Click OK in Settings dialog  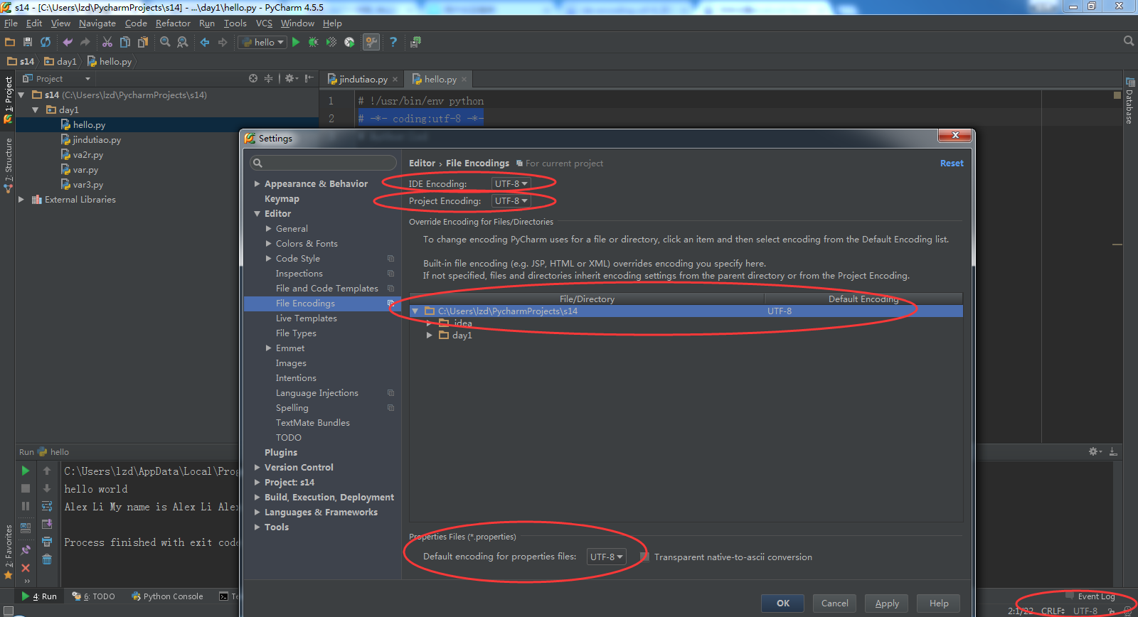(x=783, y=603)
